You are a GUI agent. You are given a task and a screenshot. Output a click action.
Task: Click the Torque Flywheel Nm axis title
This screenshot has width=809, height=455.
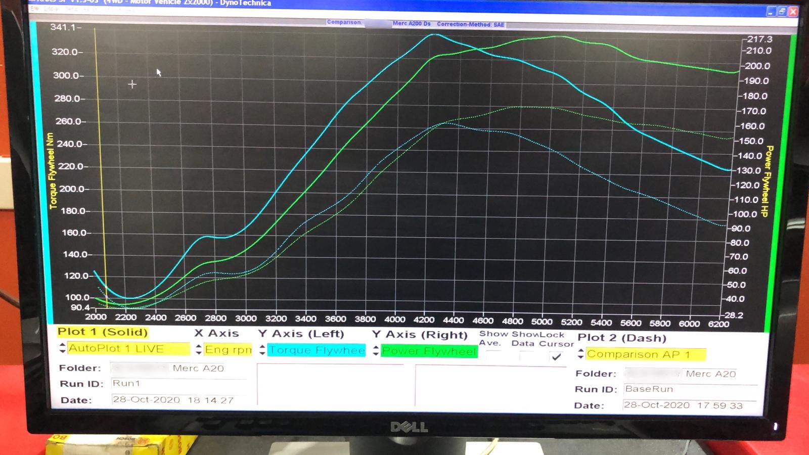[51, 171]
